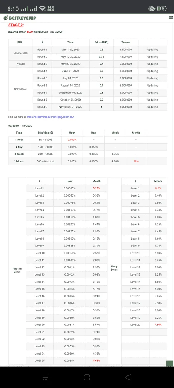Screen dimensions: 174x388
Task: Click the Round 9 cell
Action: [42, 107]
